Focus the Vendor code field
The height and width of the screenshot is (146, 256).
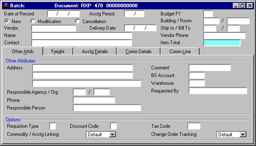[54, 28]
